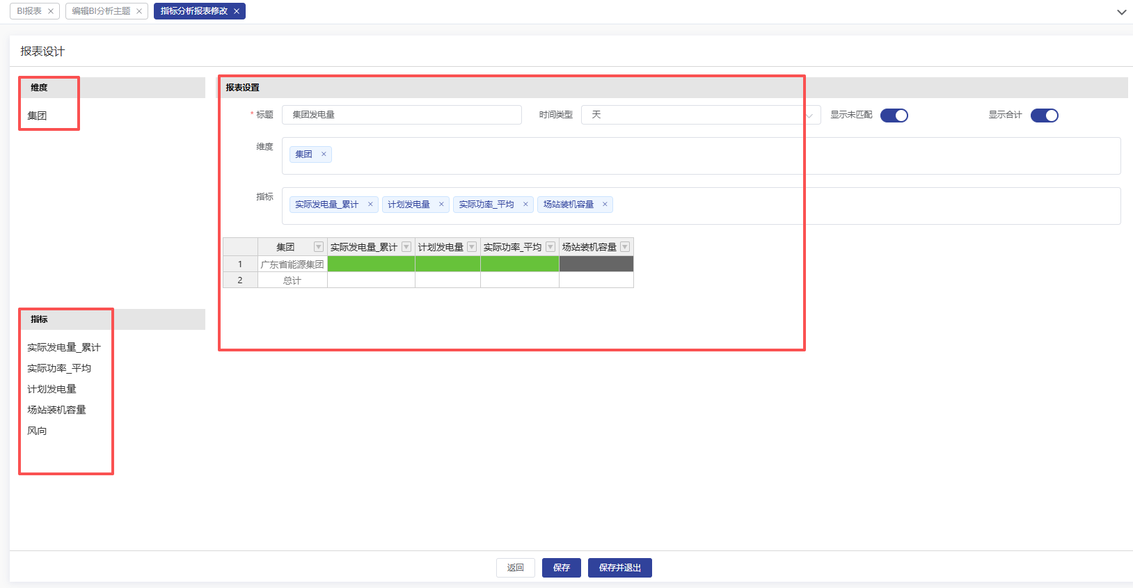This screenshot has width=1133, height=588.
Task: Open 场站装机容量 column header dropdown
Action: pos(625,247)
